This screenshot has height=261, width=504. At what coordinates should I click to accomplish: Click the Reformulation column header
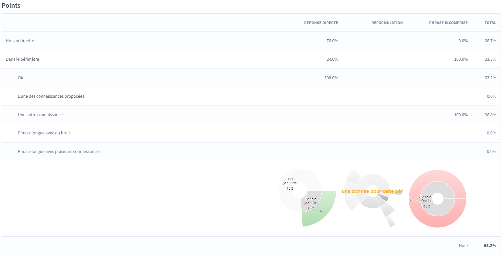pos(387,23)
